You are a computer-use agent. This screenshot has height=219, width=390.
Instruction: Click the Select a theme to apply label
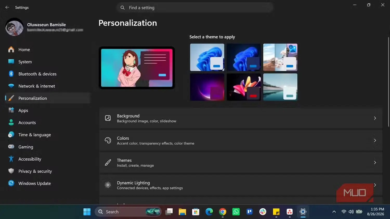(x=212, y=37)
